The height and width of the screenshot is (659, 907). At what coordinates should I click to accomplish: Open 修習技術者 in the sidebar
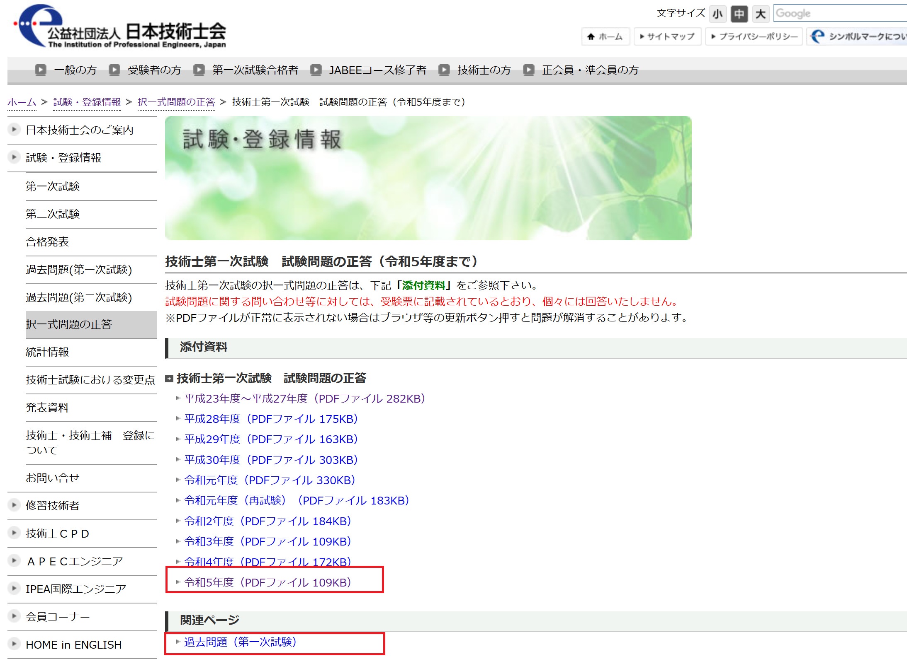[x=53, y=506]
